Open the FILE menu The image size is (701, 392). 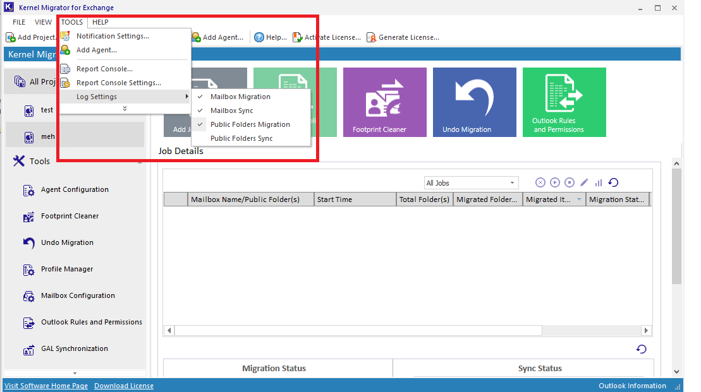pos(19,22)
